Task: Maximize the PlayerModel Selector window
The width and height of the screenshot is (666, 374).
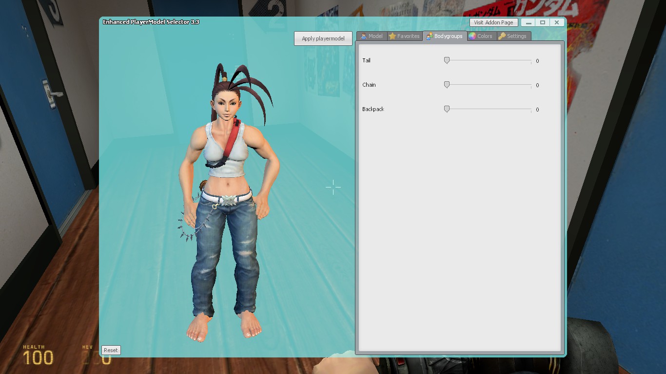Action: [x=542, y=22]
